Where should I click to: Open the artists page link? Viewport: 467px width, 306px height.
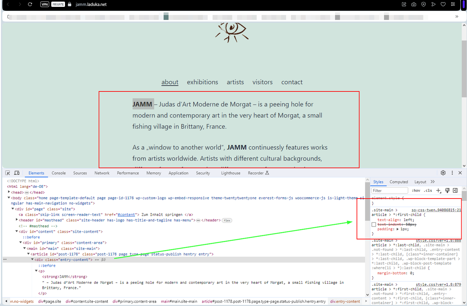point(235,82)
